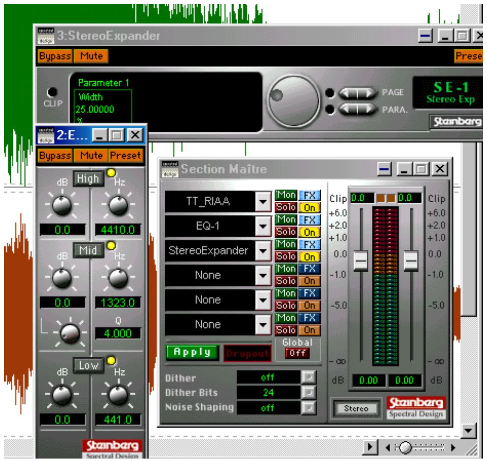Click the Dither value selector button

pyautogui.click(x=309, y=377)
